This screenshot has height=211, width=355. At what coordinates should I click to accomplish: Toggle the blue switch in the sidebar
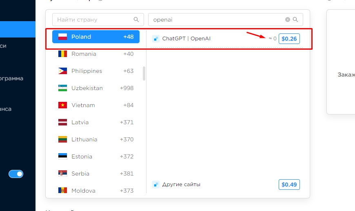16,174
